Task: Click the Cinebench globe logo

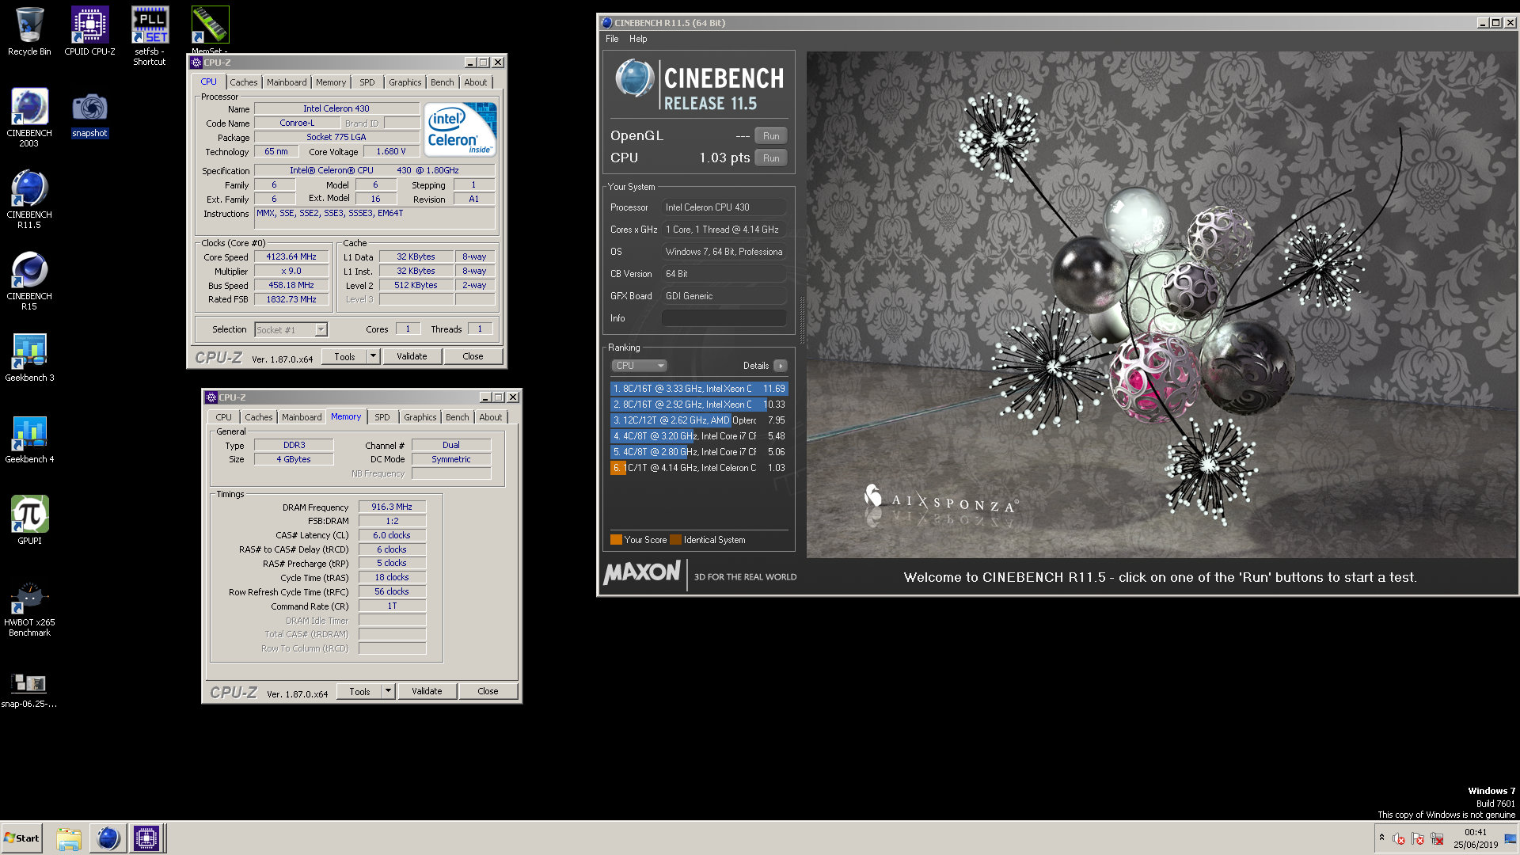Action: (635, 78)
